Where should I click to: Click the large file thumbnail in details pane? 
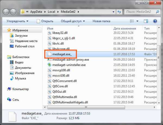[12, 117]
